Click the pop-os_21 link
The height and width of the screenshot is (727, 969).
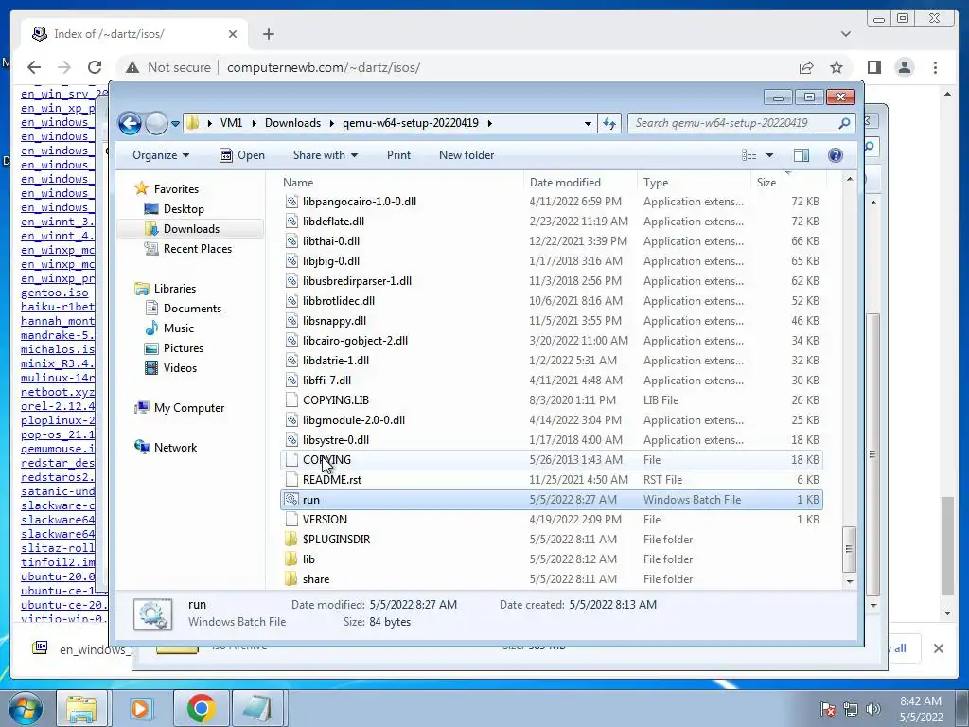coord(58,434)
